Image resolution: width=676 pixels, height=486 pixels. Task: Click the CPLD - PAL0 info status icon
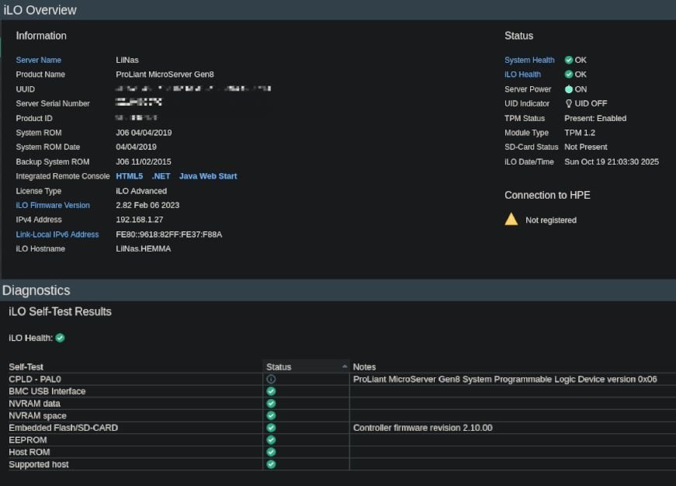(271, 379)
